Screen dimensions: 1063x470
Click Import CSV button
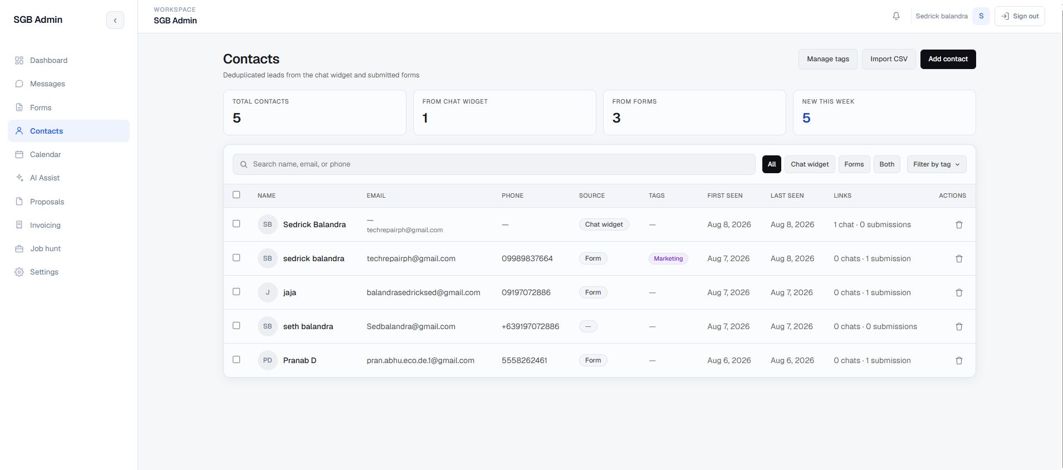click(889, 59)
